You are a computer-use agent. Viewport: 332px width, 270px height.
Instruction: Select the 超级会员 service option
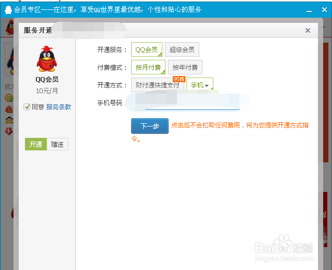coord(182,49)
